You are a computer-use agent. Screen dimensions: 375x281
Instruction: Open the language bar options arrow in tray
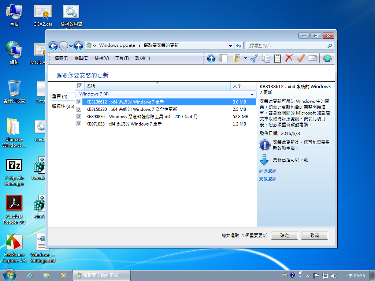pos(300,277)
